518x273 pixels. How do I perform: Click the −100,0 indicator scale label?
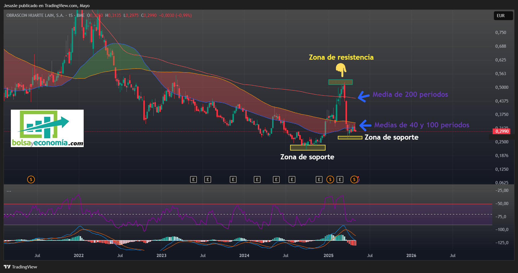click(502, 230)
